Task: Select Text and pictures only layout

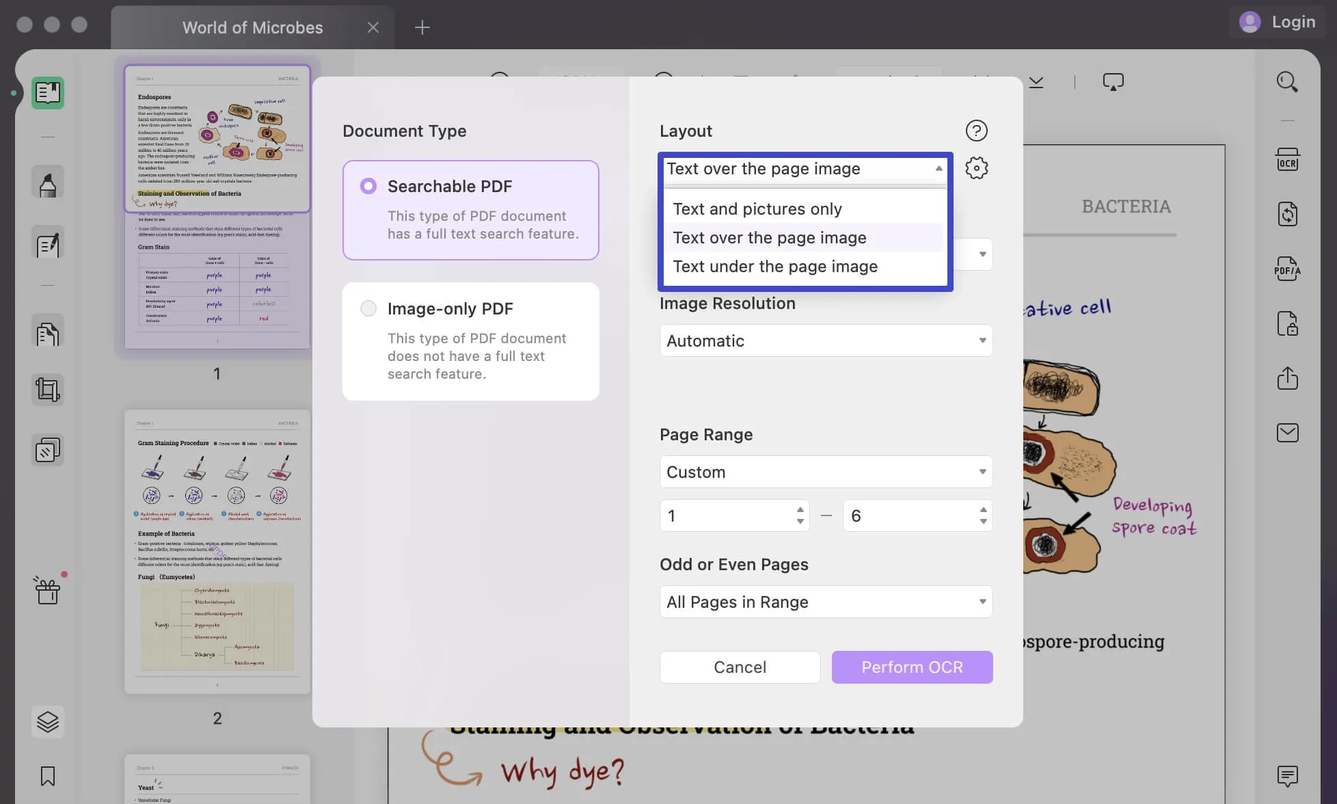Action: point(757,209)
